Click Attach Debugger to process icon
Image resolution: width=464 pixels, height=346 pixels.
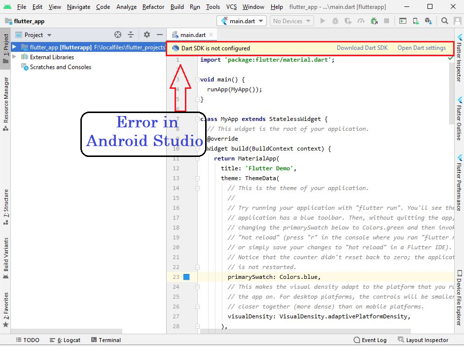tap(374, 21)
